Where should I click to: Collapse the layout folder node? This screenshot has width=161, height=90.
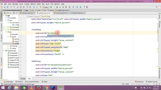click(x=8, y=37)
